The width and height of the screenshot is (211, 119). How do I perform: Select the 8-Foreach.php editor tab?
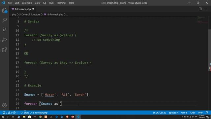23,9
